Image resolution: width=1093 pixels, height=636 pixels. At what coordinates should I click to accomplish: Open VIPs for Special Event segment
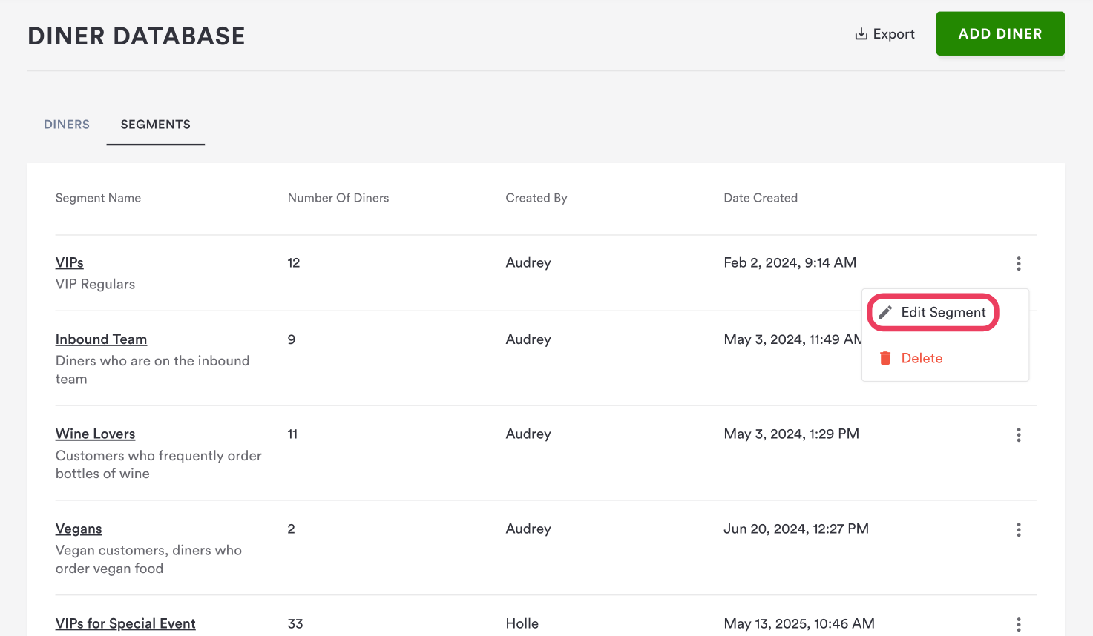pos(125,623)
